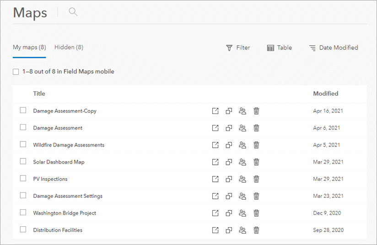The height and width of the screenshot is (245, 377).
Task: Select the Damage Assessment row checkbox
Action: coord(23,127)
